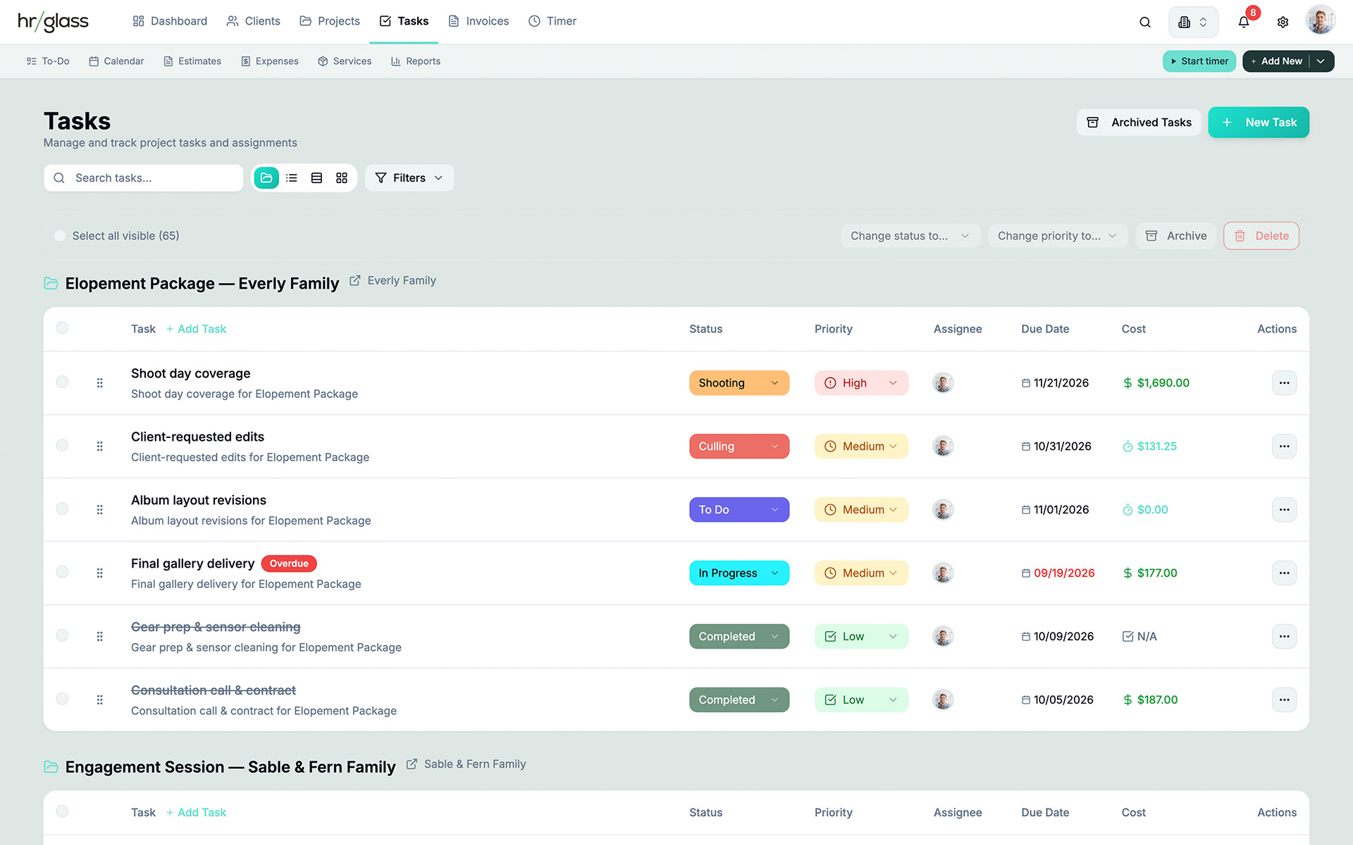
Task: Toggle Elopement Package header select-all checkbox
Action: tap(62, 327)
